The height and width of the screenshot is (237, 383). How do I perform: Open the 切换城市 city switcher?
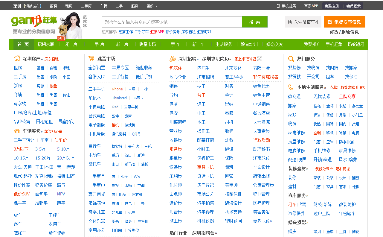click(x=33, y=6)
